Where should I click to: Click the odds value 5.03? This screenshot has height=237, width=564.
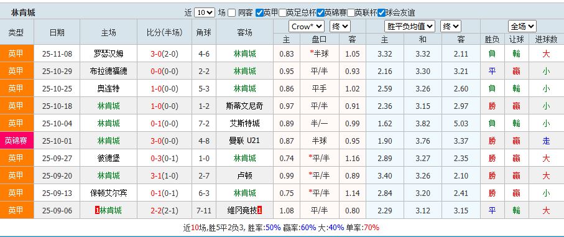[461, 123]
